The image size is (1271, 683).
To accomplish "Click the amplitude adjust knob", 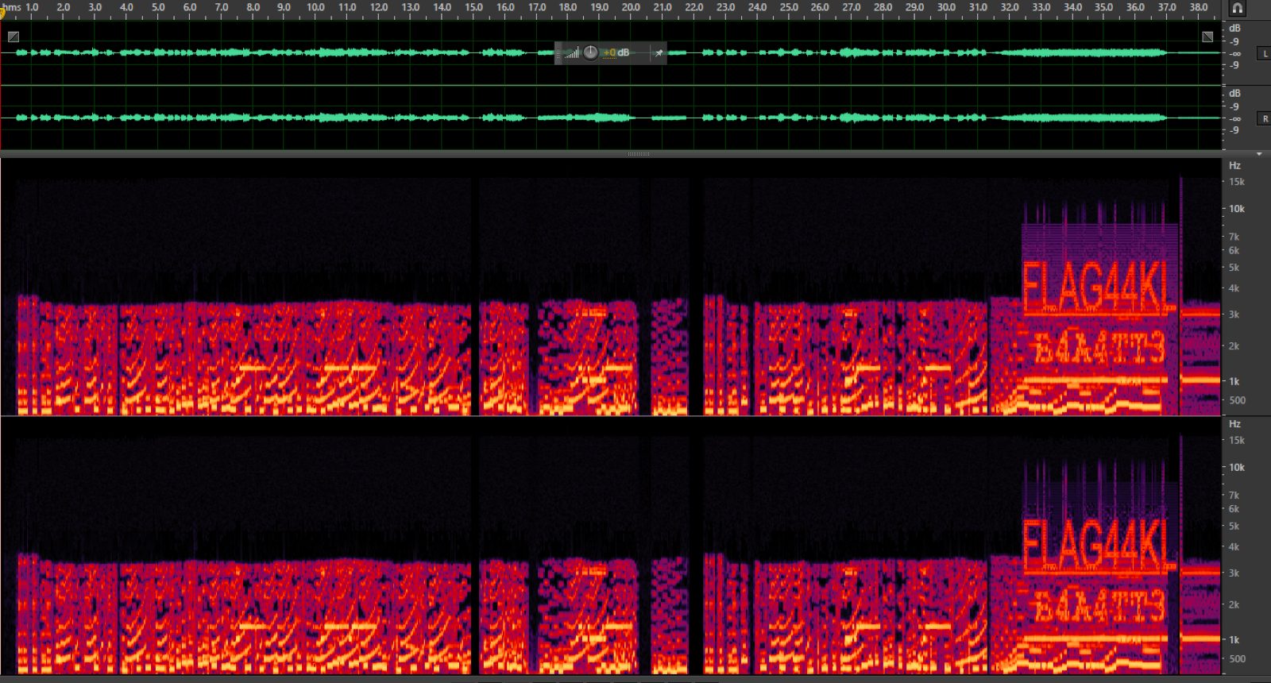I will (590, 52).
